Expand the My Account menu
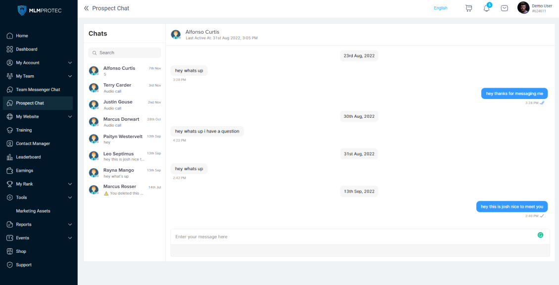 click(x=40, y=63)
